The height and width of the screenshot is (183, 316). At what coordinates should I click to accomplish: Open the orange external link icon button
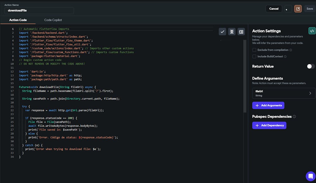(x=298, y=9)
